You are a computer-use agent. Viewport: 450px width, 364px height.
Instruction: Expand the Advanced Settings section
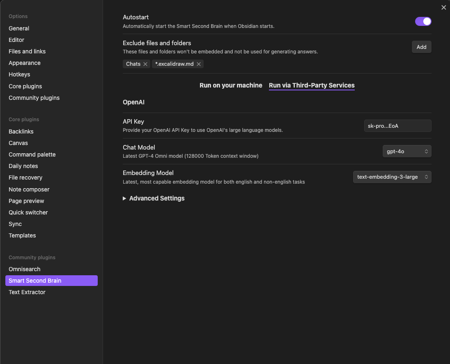tap(154, 198)
